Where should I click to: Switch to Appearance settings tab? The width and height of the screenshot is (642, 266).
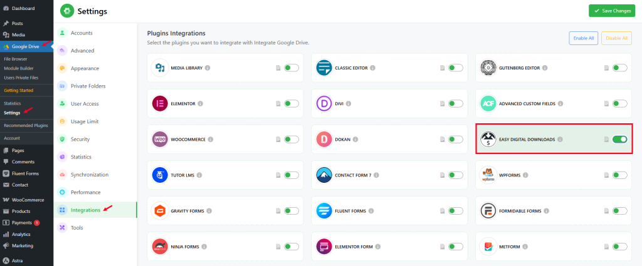[95, 68]
